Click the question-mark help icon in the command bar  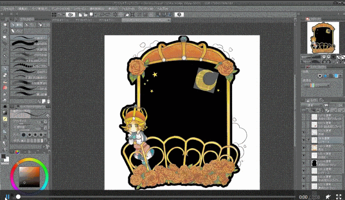click(179, 15)
